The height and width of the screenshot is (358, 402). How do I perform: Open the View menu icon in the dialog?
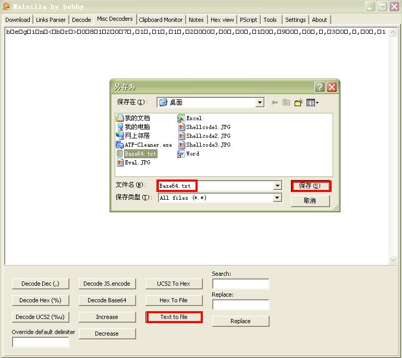(x=312, y=103)
